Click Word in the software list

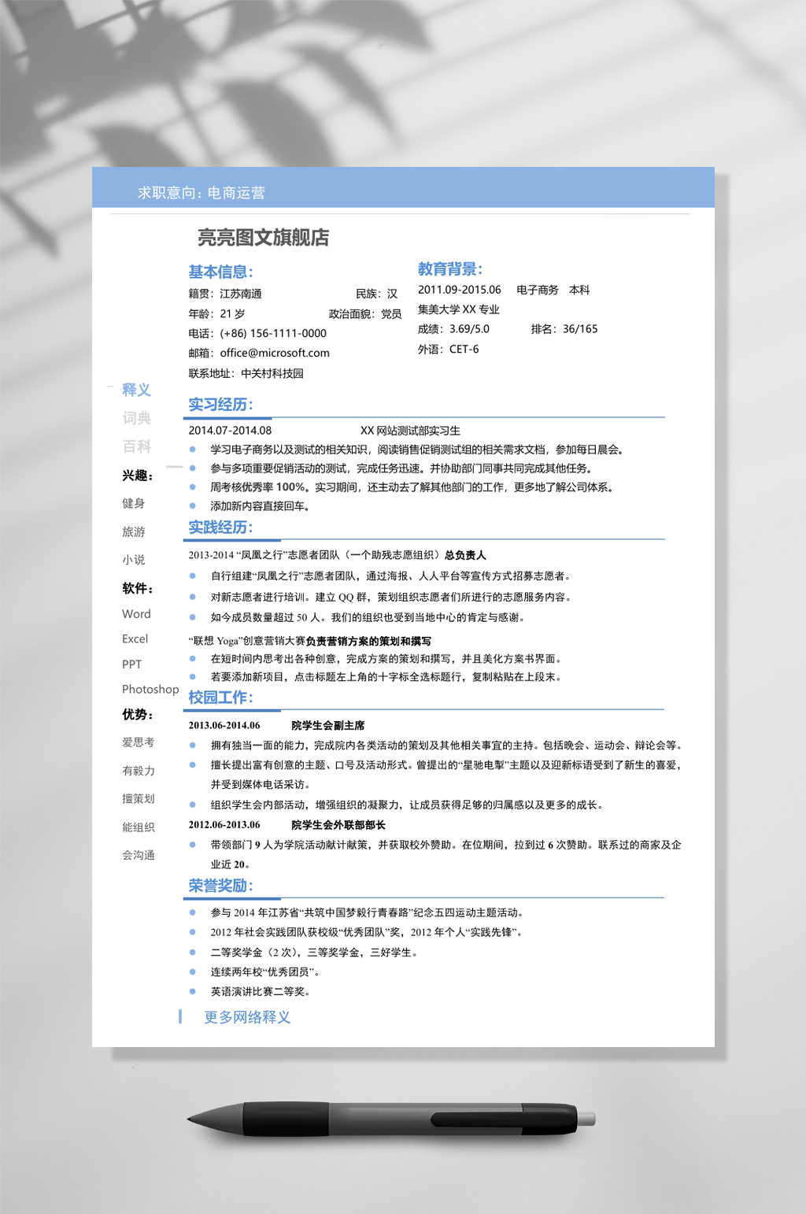coord(136,613)
